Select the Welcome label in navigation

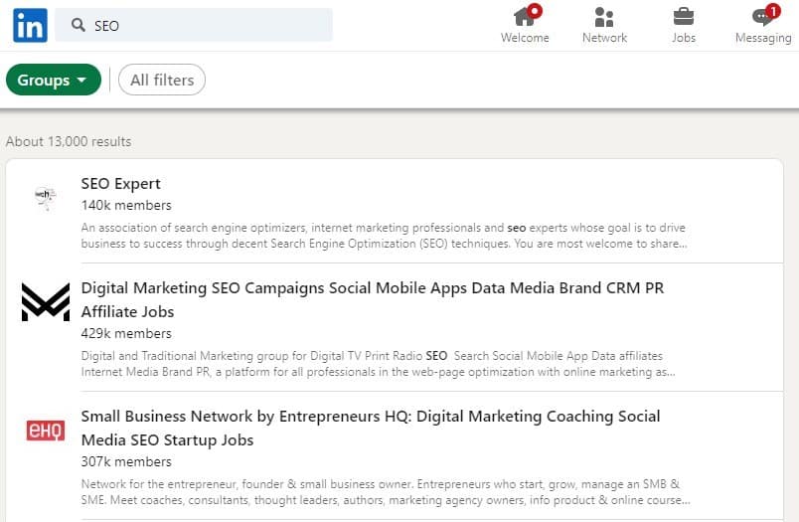(525, 38)
